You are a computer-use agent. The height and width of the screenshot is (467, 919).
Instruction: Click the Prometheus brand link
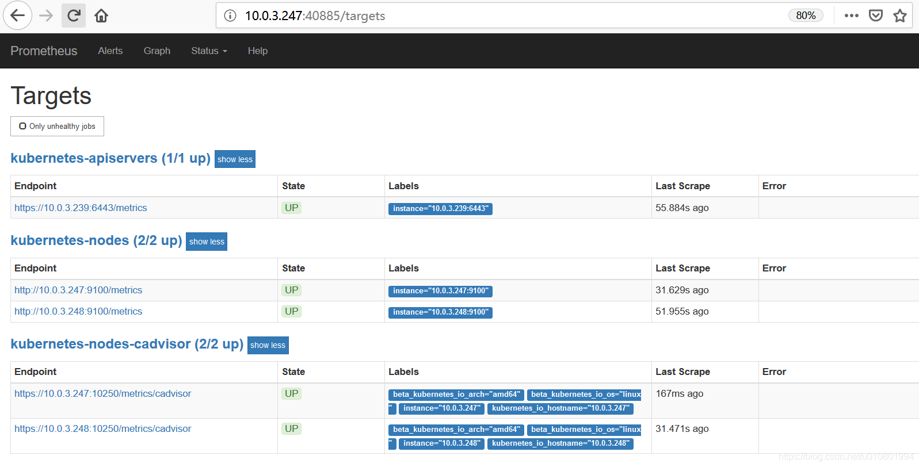(44, 51)
